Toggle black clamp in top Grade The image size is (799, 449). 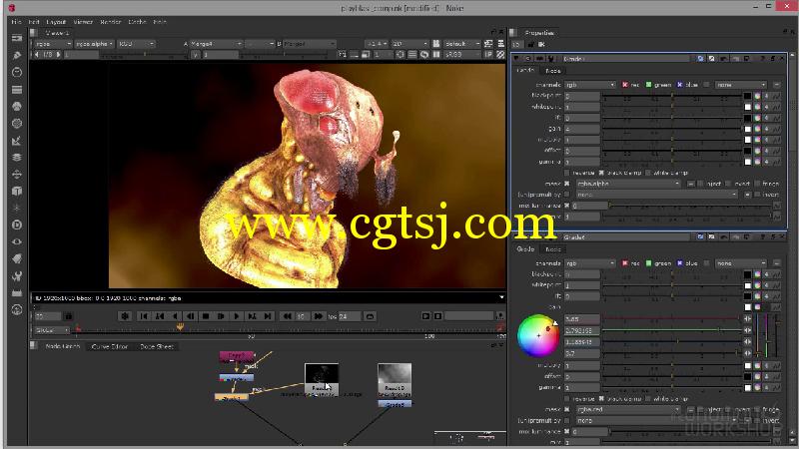601,173
